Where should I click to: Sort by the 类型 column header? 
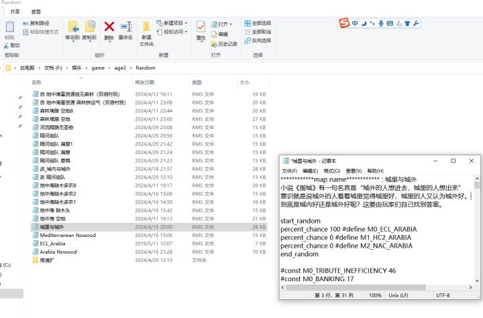(x=197, y=82)
